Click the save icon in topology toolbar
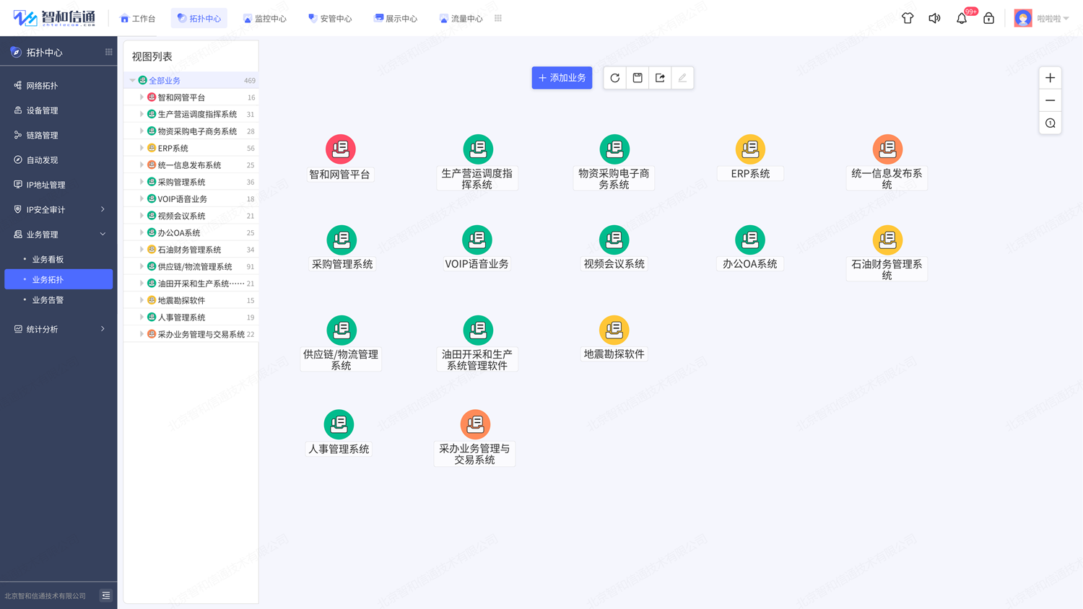1083x609 pixels. (638, 78)
